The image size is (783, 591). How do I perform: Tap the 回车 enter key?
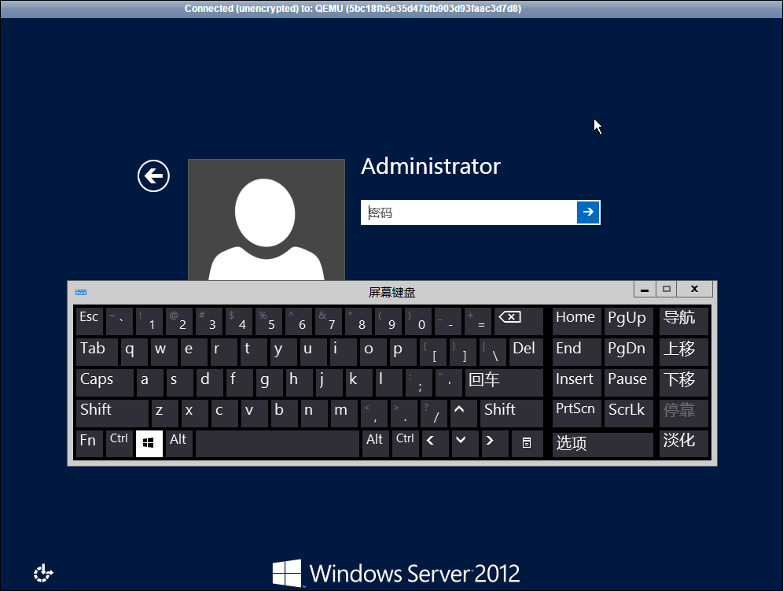[504, 382]
